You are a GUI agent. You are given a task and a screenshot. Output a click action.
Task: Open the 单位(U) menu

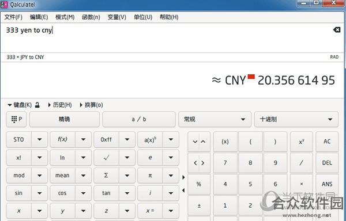(x=143, y=17)
